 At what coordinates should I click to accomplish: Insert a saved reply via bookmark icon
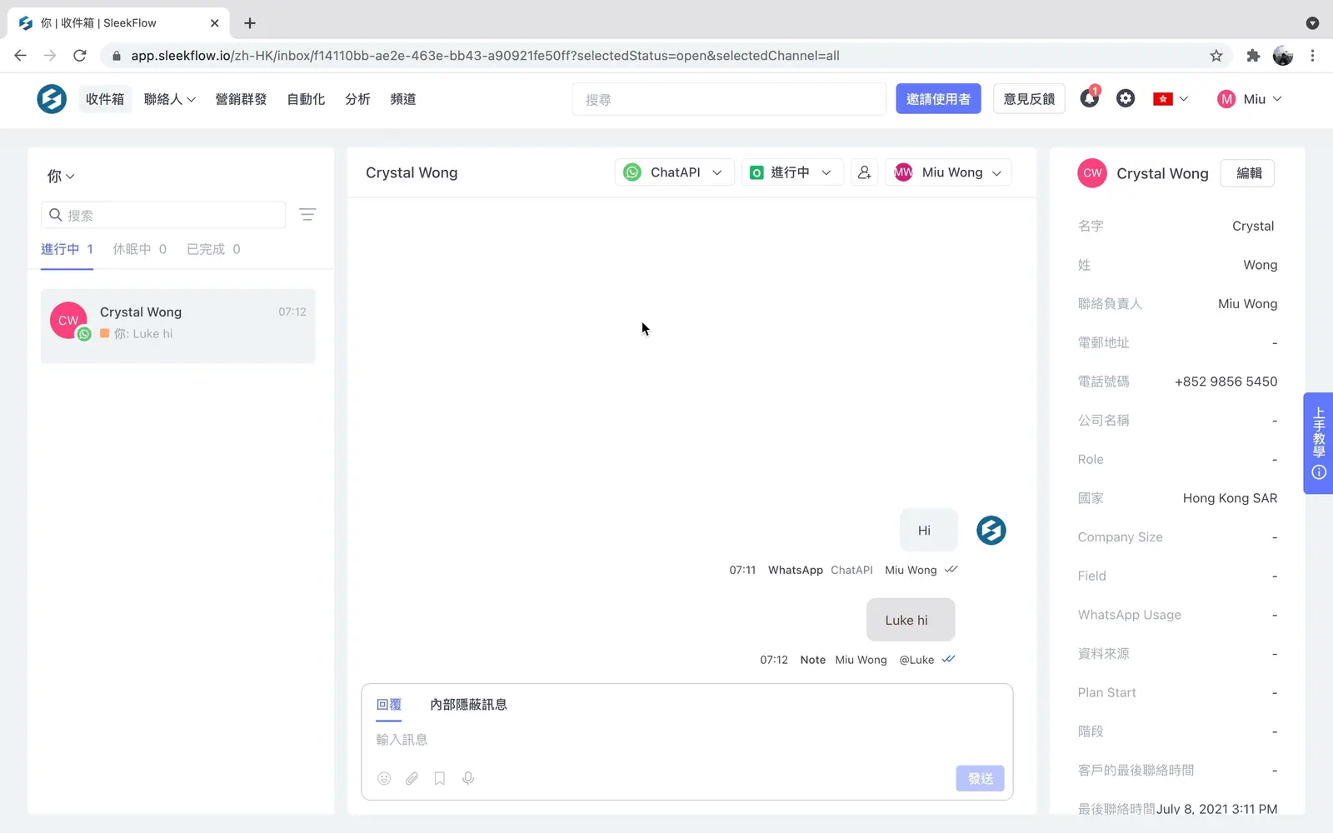pyautogui.click(x=440, y=778)
